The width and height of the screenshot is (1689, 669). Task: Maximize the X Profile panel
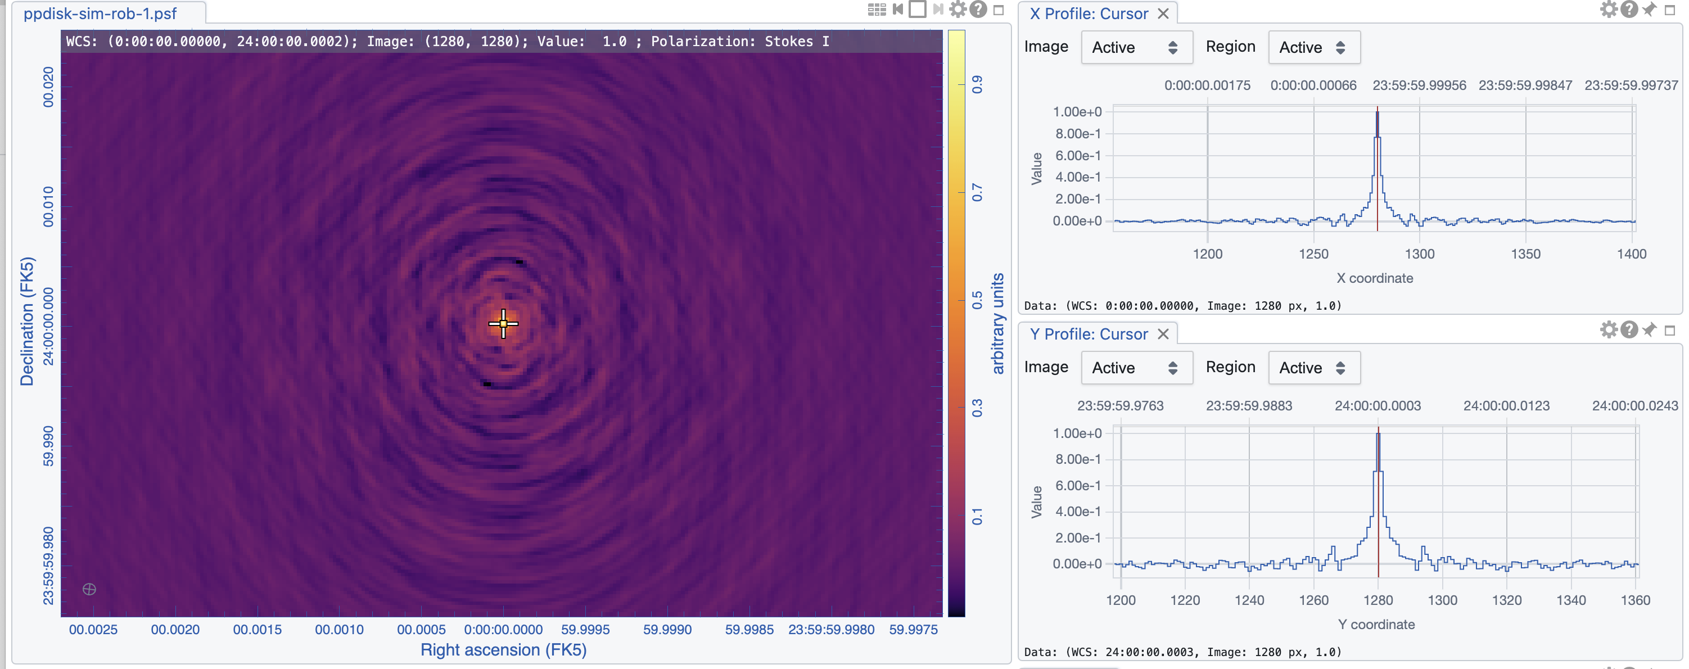pyautogui.click(x=1670, y=11)
